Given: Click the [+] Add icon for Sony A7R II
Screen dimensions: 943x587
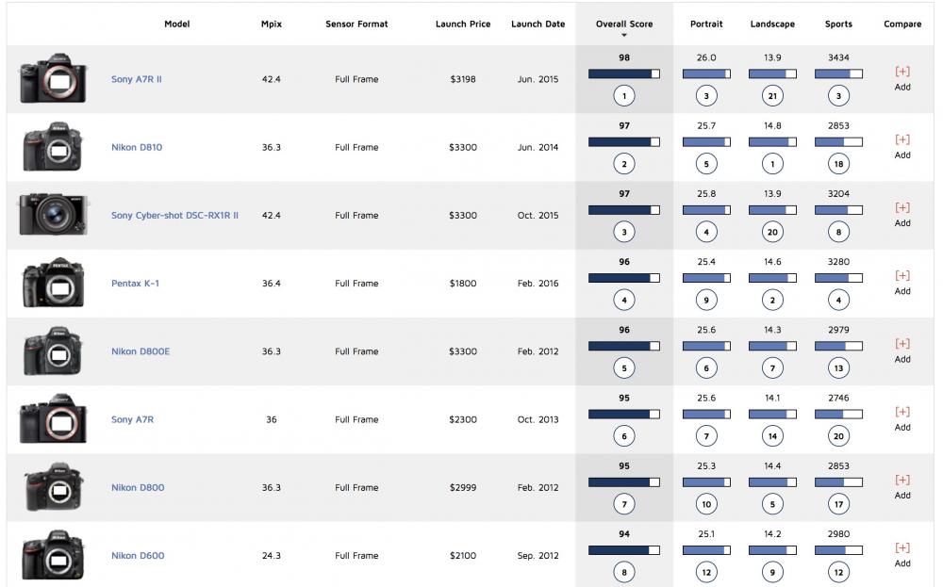Looking at the screenshot, I should [902, 72].
